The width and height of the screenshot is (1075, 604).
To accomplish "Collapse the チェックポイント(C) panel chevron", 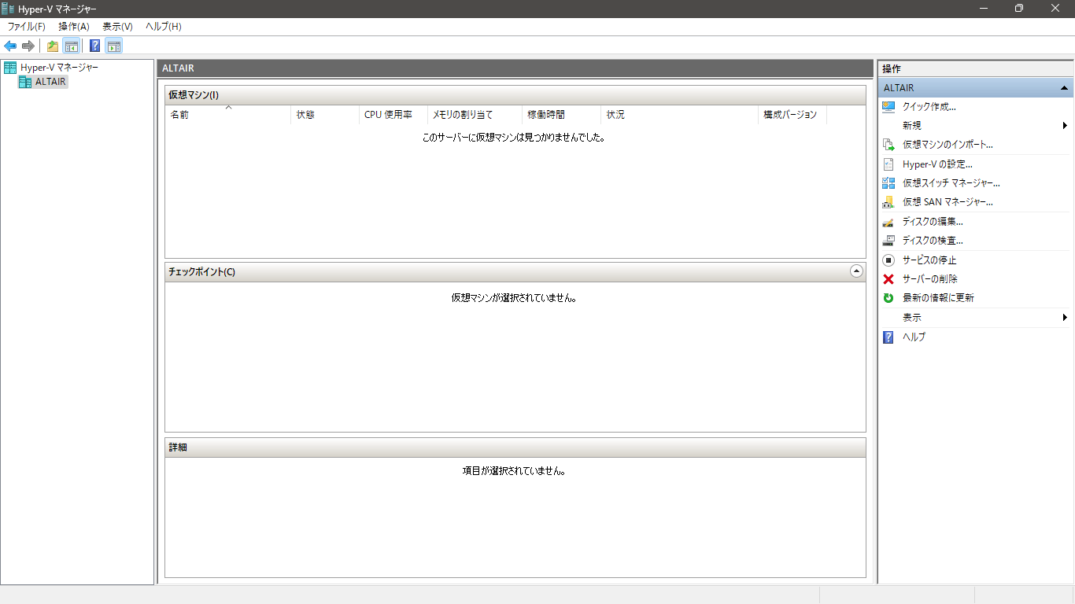I will 857,271.
